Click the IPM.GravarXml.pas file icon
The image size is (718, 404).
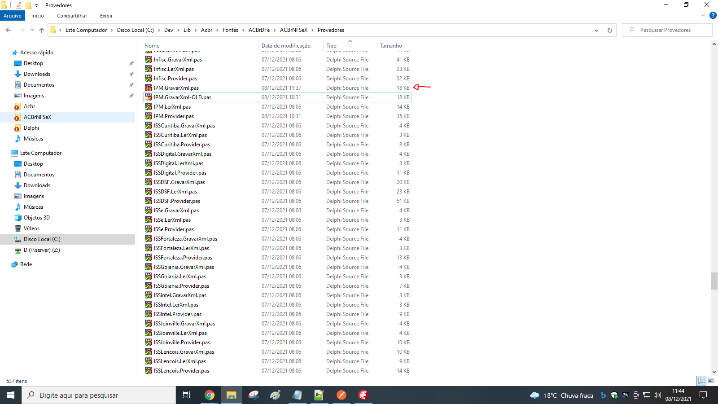149,88
